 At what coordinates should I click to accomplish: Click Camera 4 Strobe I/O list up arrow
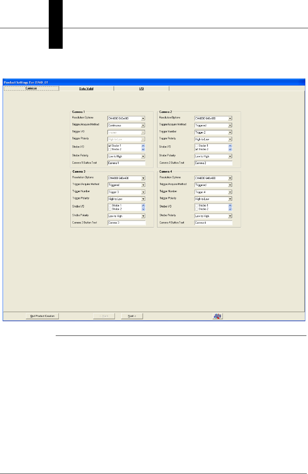230,205
